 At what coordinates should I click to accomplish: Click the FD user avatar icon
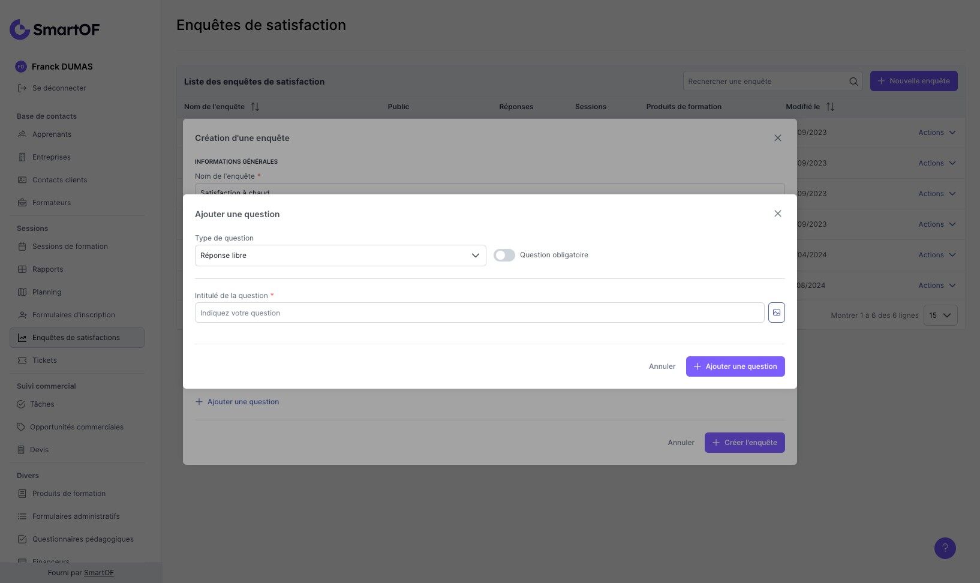(x=21, y=67)
